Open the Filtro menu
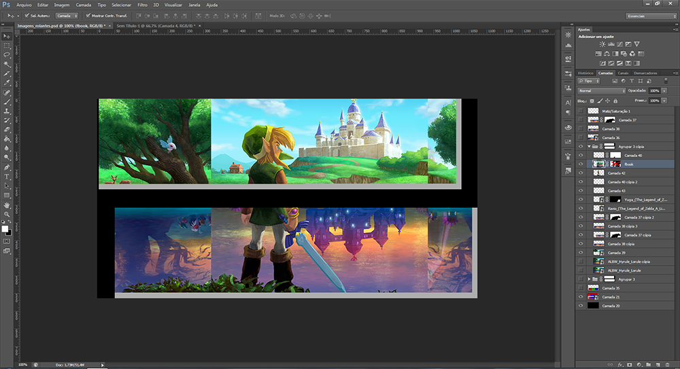 tap(142, 5)
